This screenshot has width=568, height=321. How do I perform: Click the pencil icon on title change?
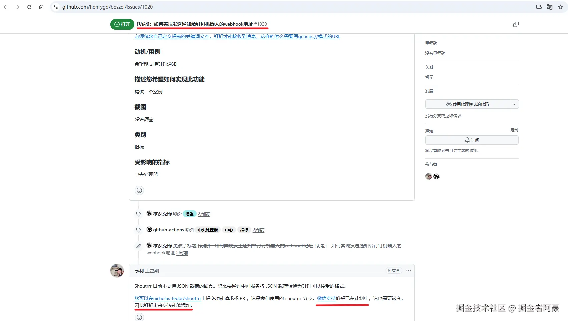[x=139, y=246]
